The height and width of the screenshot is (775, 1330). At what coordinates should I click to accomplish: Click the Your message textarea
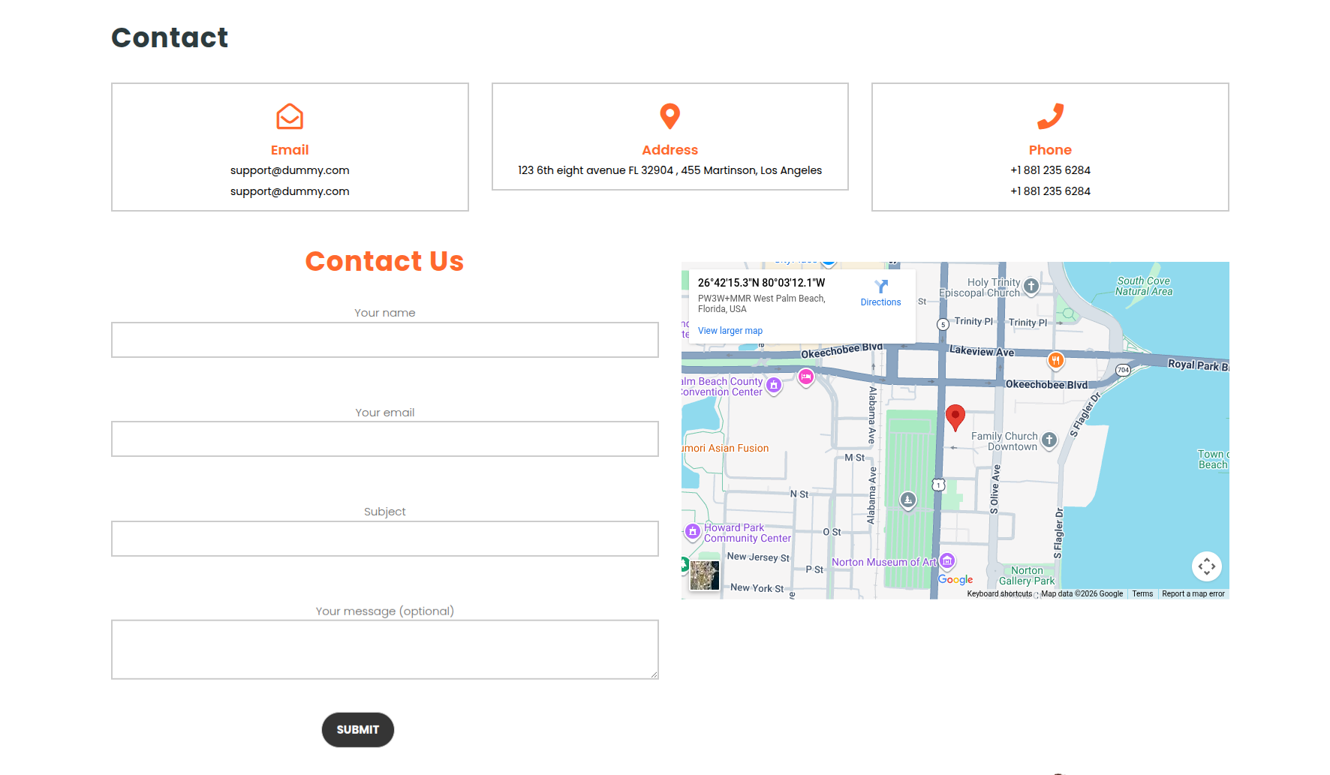[x=384, y=649]
